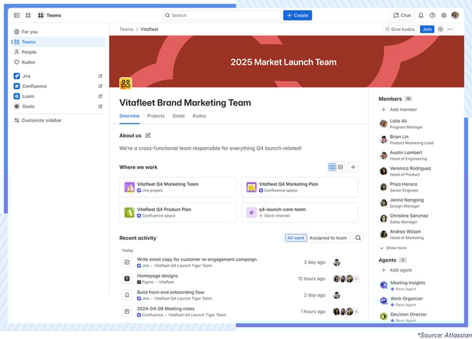The width and height of the screenshot is (472, 339).
Task: Search recent activity magnifier icon
Action: (358, 238)
